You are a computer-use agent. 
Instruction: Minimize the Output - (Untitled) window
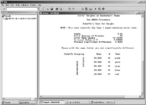137,13
